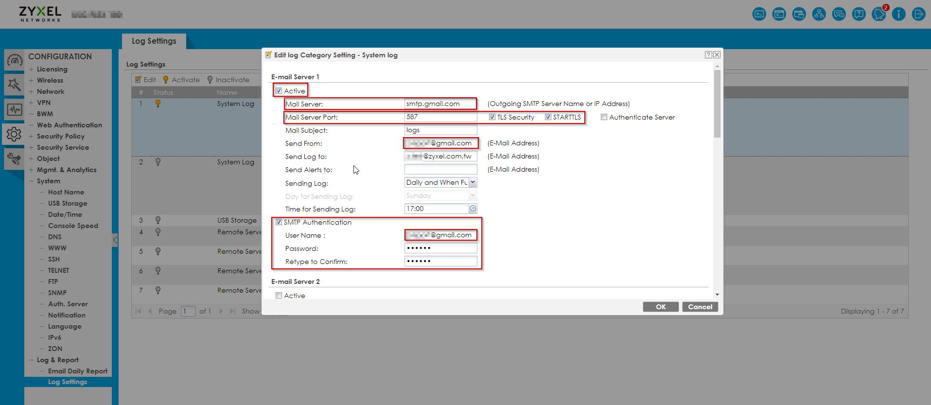Screen dimensions: 931x405
Task: Click the notification bell icon
Action: pyautogui.click(x=878, y=14)
